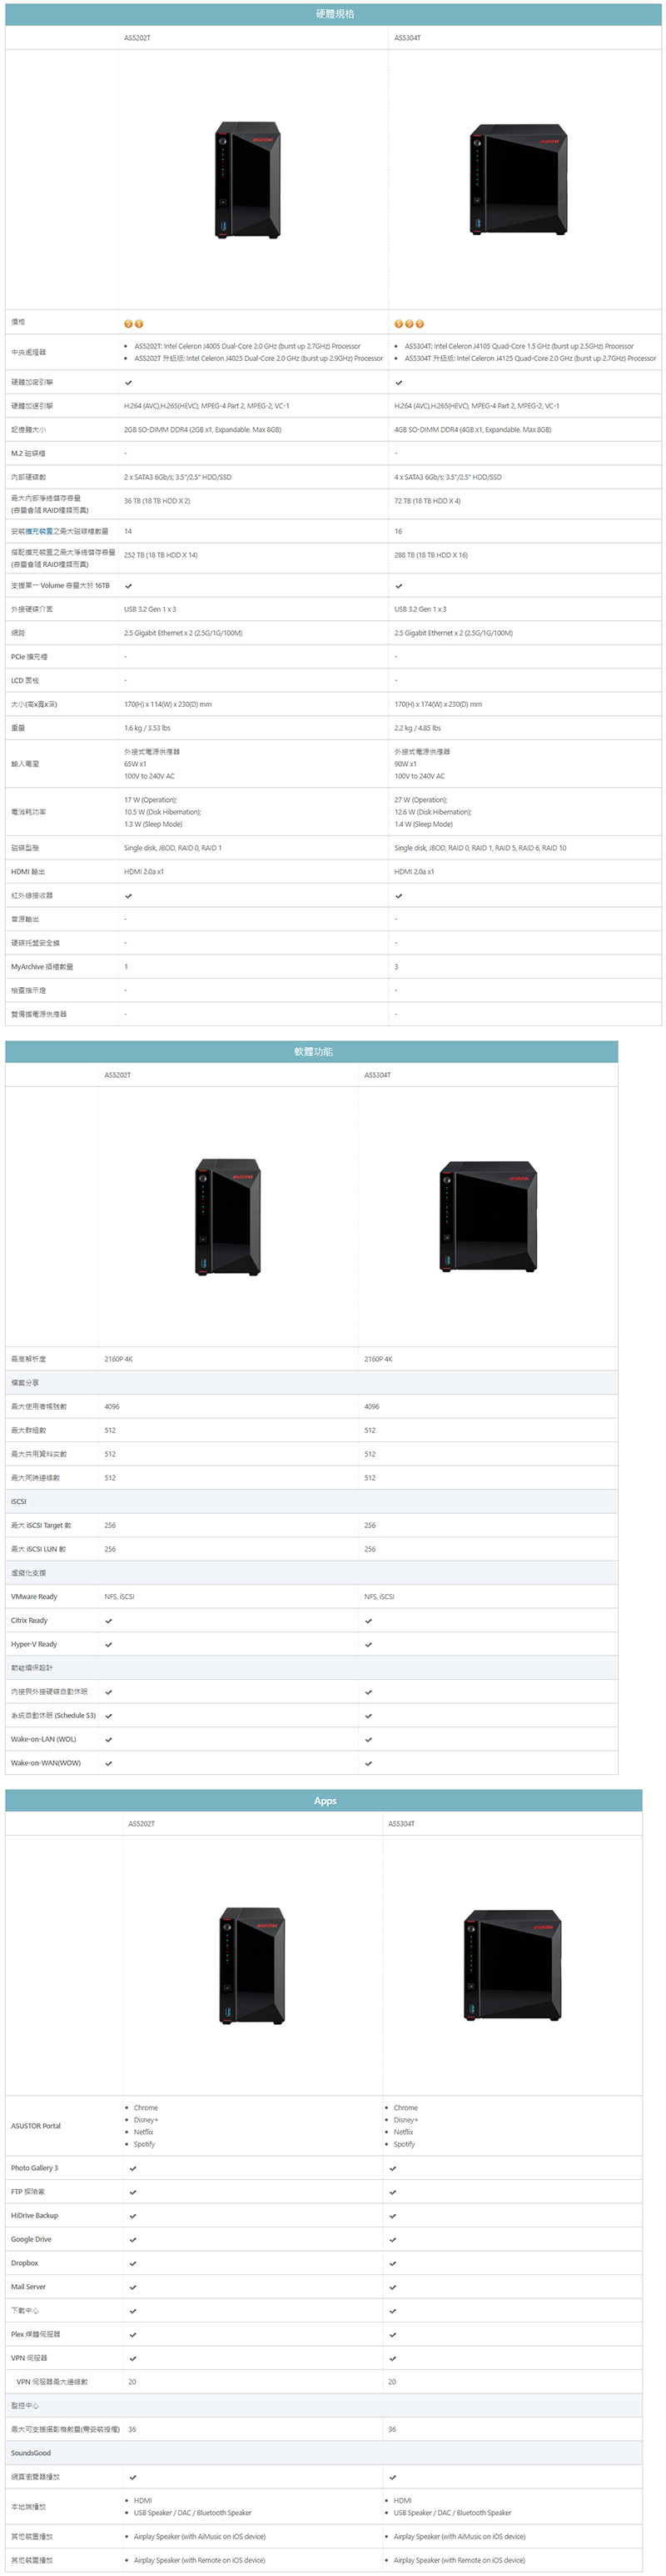
Task: Click AS5202T checkmark for Citrix Ready
Action: pyautogui.click(x=109, y=1620)
